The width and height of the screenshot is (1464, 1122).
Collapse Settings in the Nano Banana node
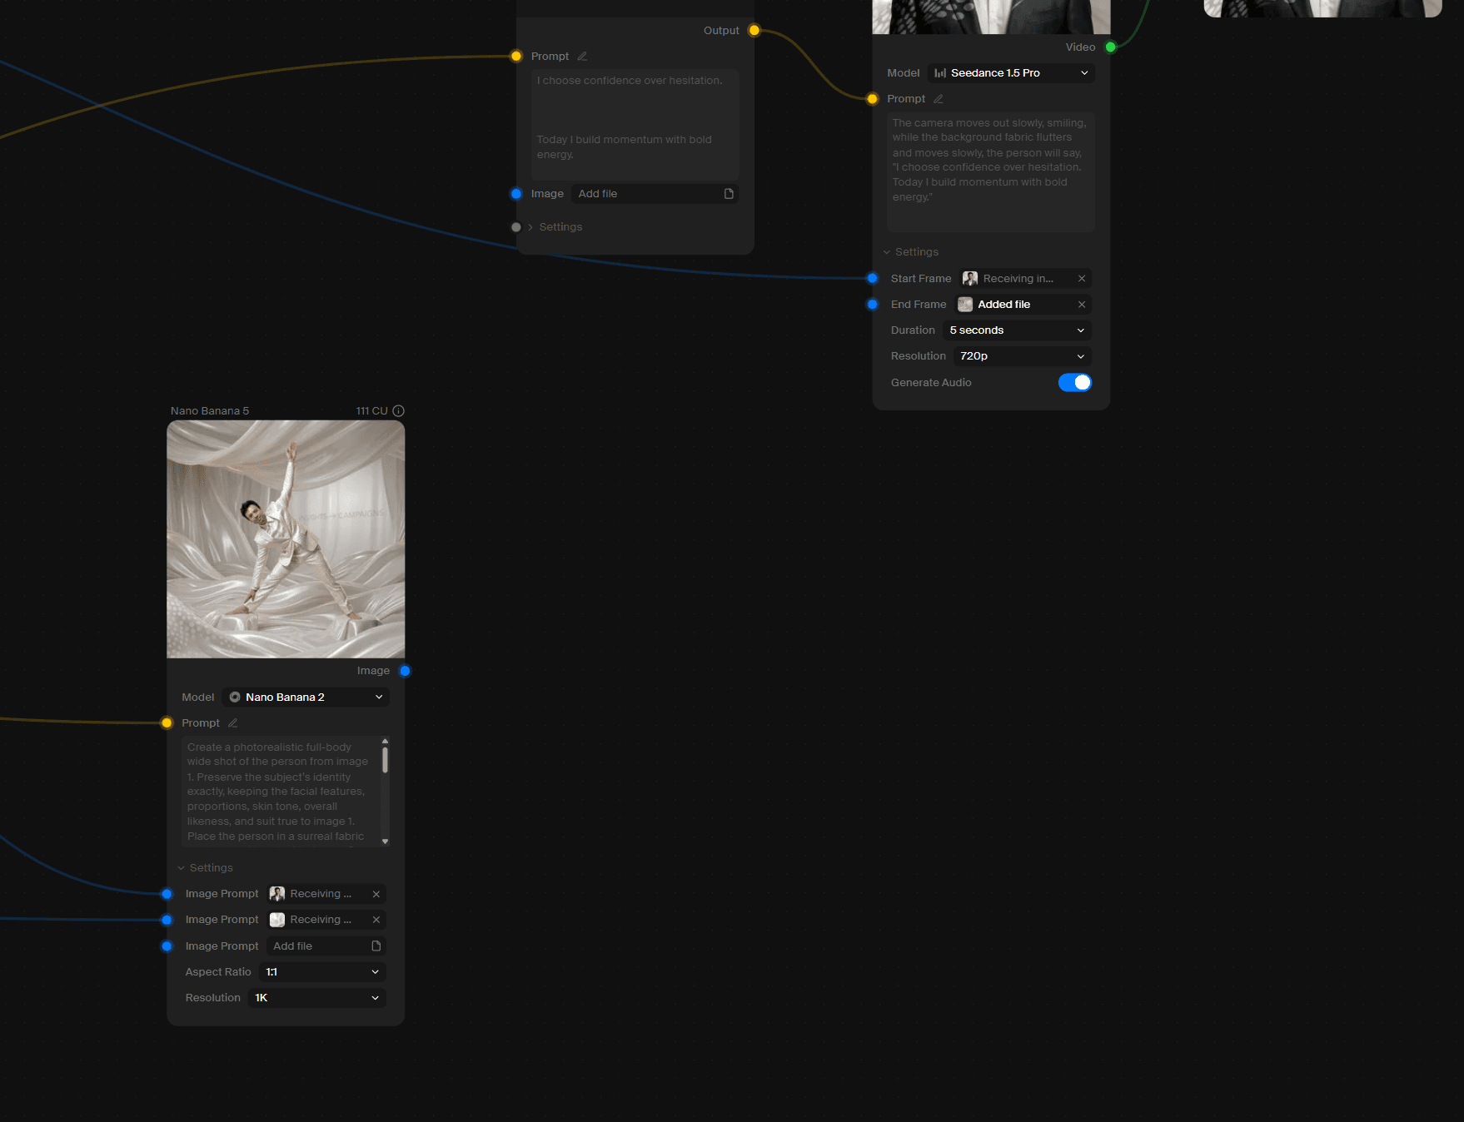tap(205, 868)
